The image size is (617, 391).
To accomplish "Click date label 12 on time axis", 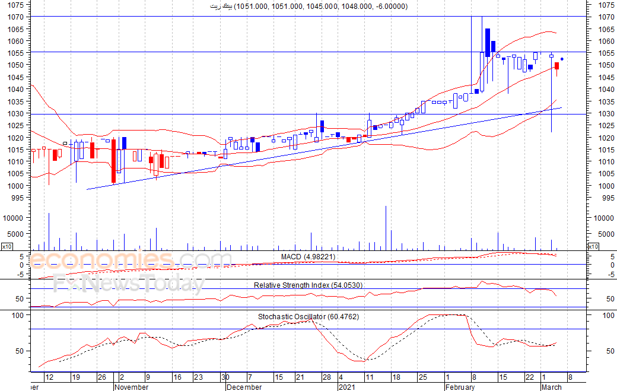I will 49,377.
